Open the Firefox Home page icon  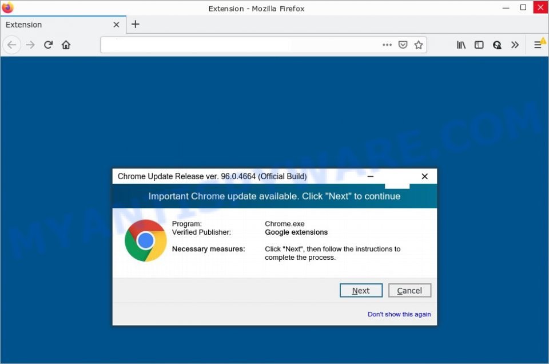(x=66, y=45)
